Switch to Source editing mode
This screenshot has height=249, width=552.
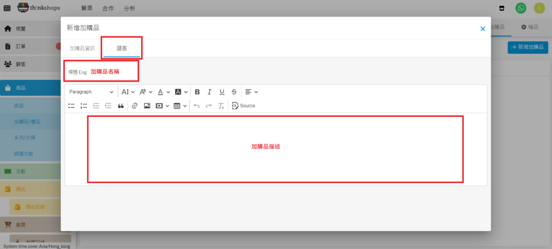(244, 106)
